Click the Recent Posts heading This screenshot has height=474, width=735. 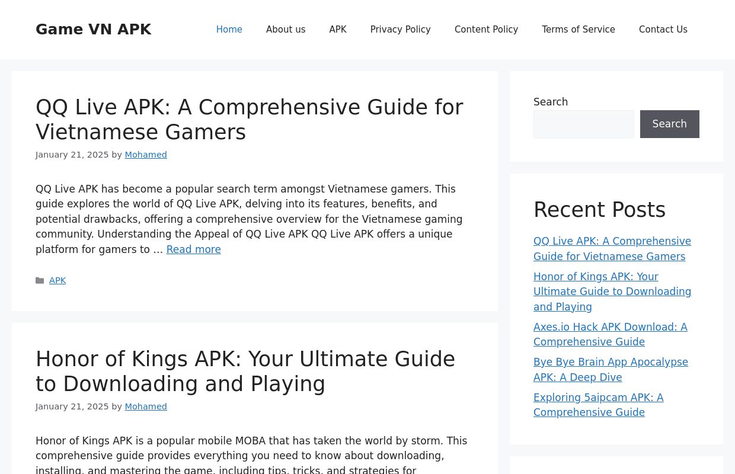[x=599, y=210]
